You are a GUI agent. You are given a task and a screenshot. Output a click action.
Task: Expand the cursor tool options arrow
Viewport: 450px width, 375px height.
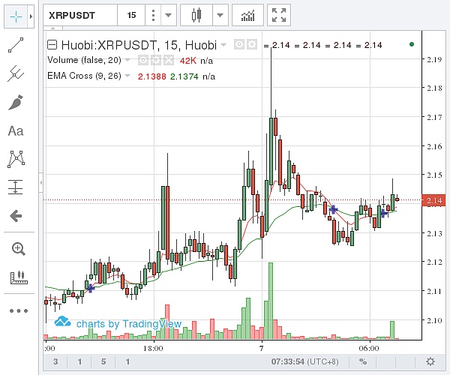coord(31,17)
